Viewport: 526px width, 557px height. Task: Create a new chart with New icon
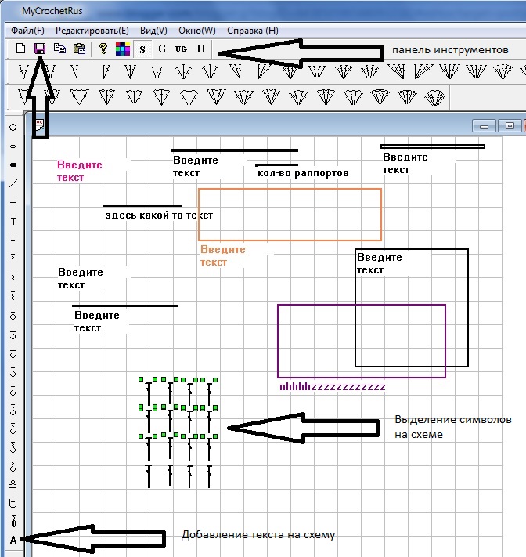(x=20, y=49)
